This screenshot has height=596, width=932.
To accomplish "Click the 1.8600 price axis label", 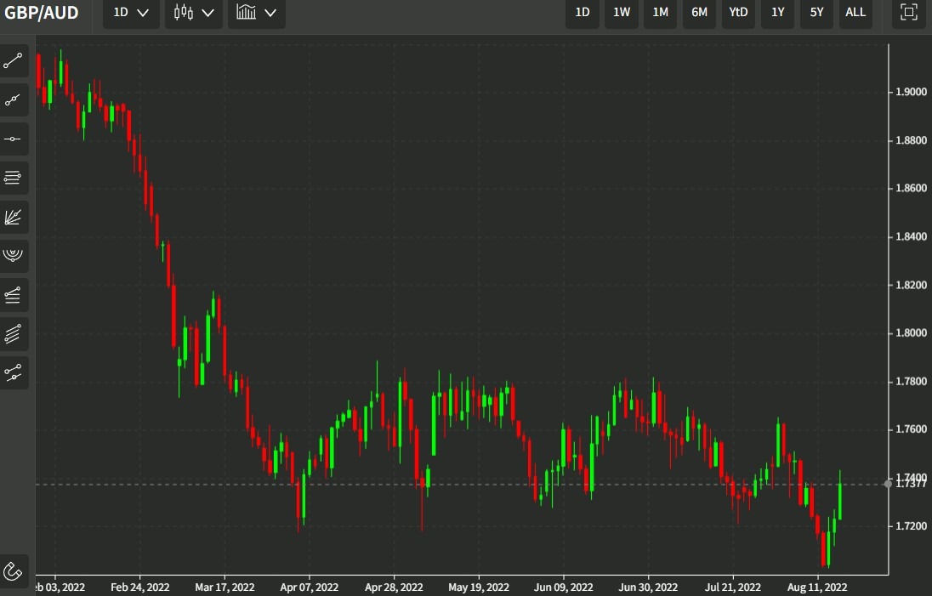I will [912, 189].
